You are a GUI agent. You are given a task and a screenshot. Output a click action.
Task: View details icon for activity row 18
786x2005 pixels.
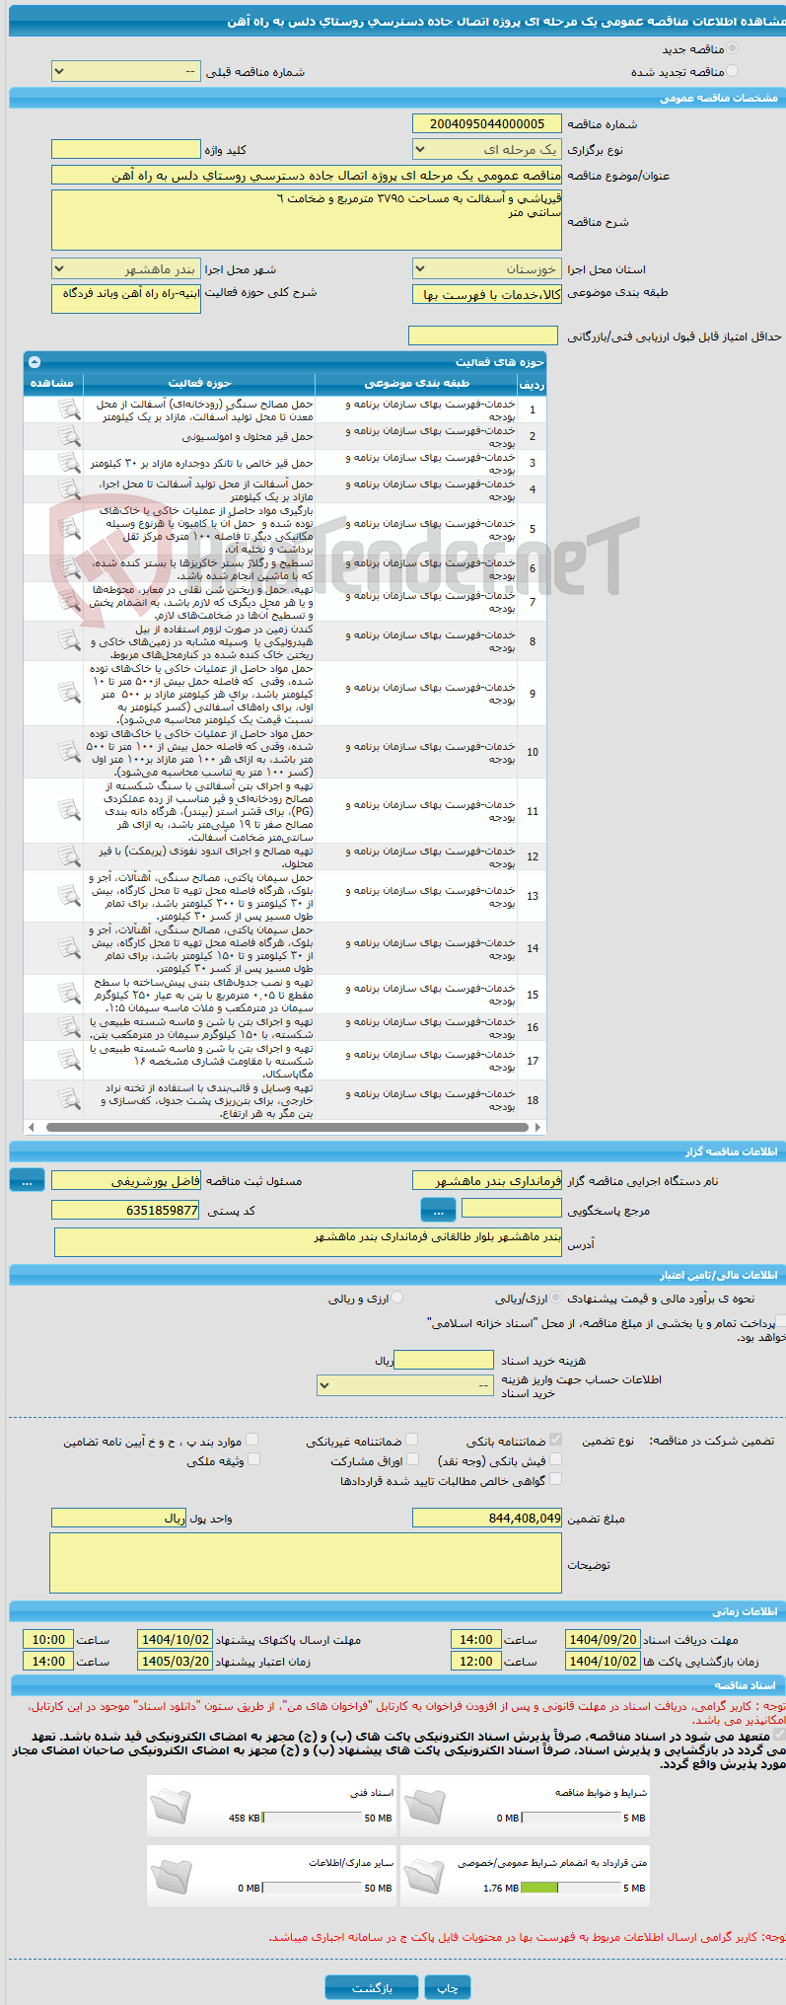pyautogui.click(x=68, y=1099)
